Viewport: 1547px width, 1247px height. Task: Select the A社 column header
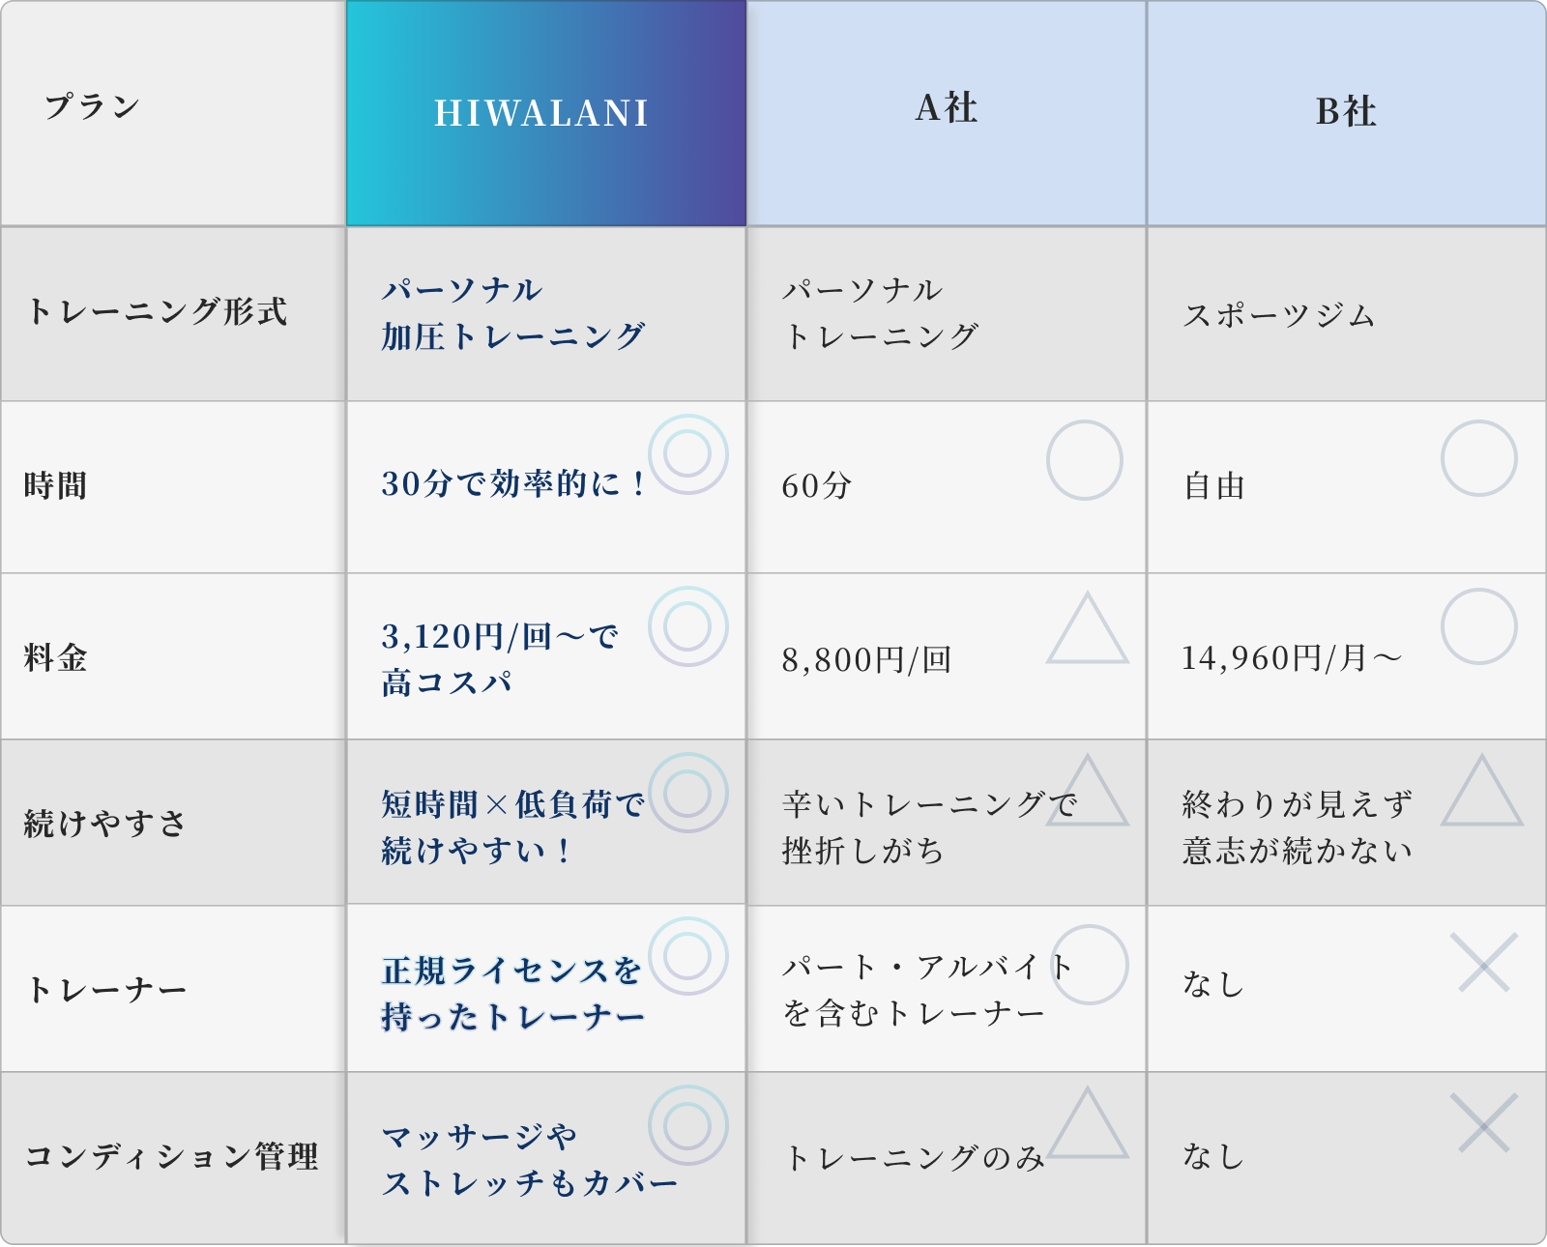[x=947, y=113]
